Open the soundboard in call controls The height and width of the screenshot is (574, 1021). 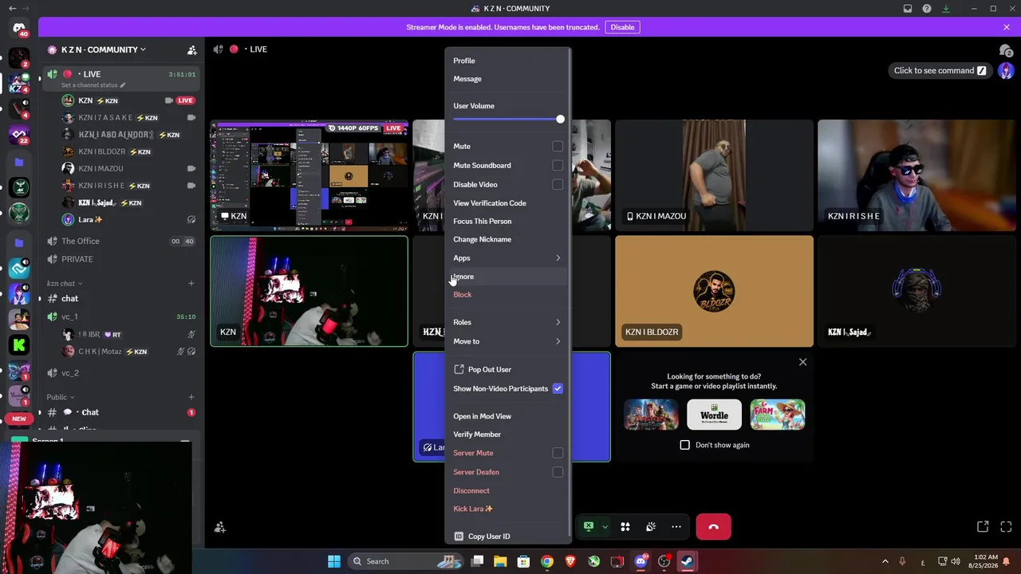(651, 526)
